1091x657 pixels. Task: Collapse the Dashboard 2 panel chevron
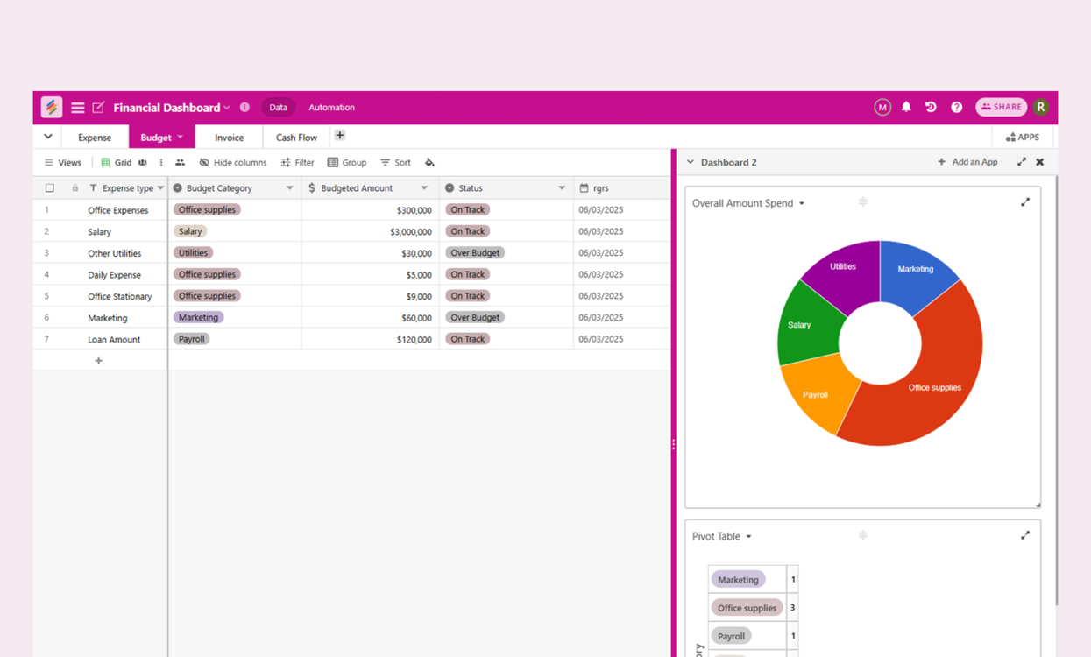coord(691,162)
